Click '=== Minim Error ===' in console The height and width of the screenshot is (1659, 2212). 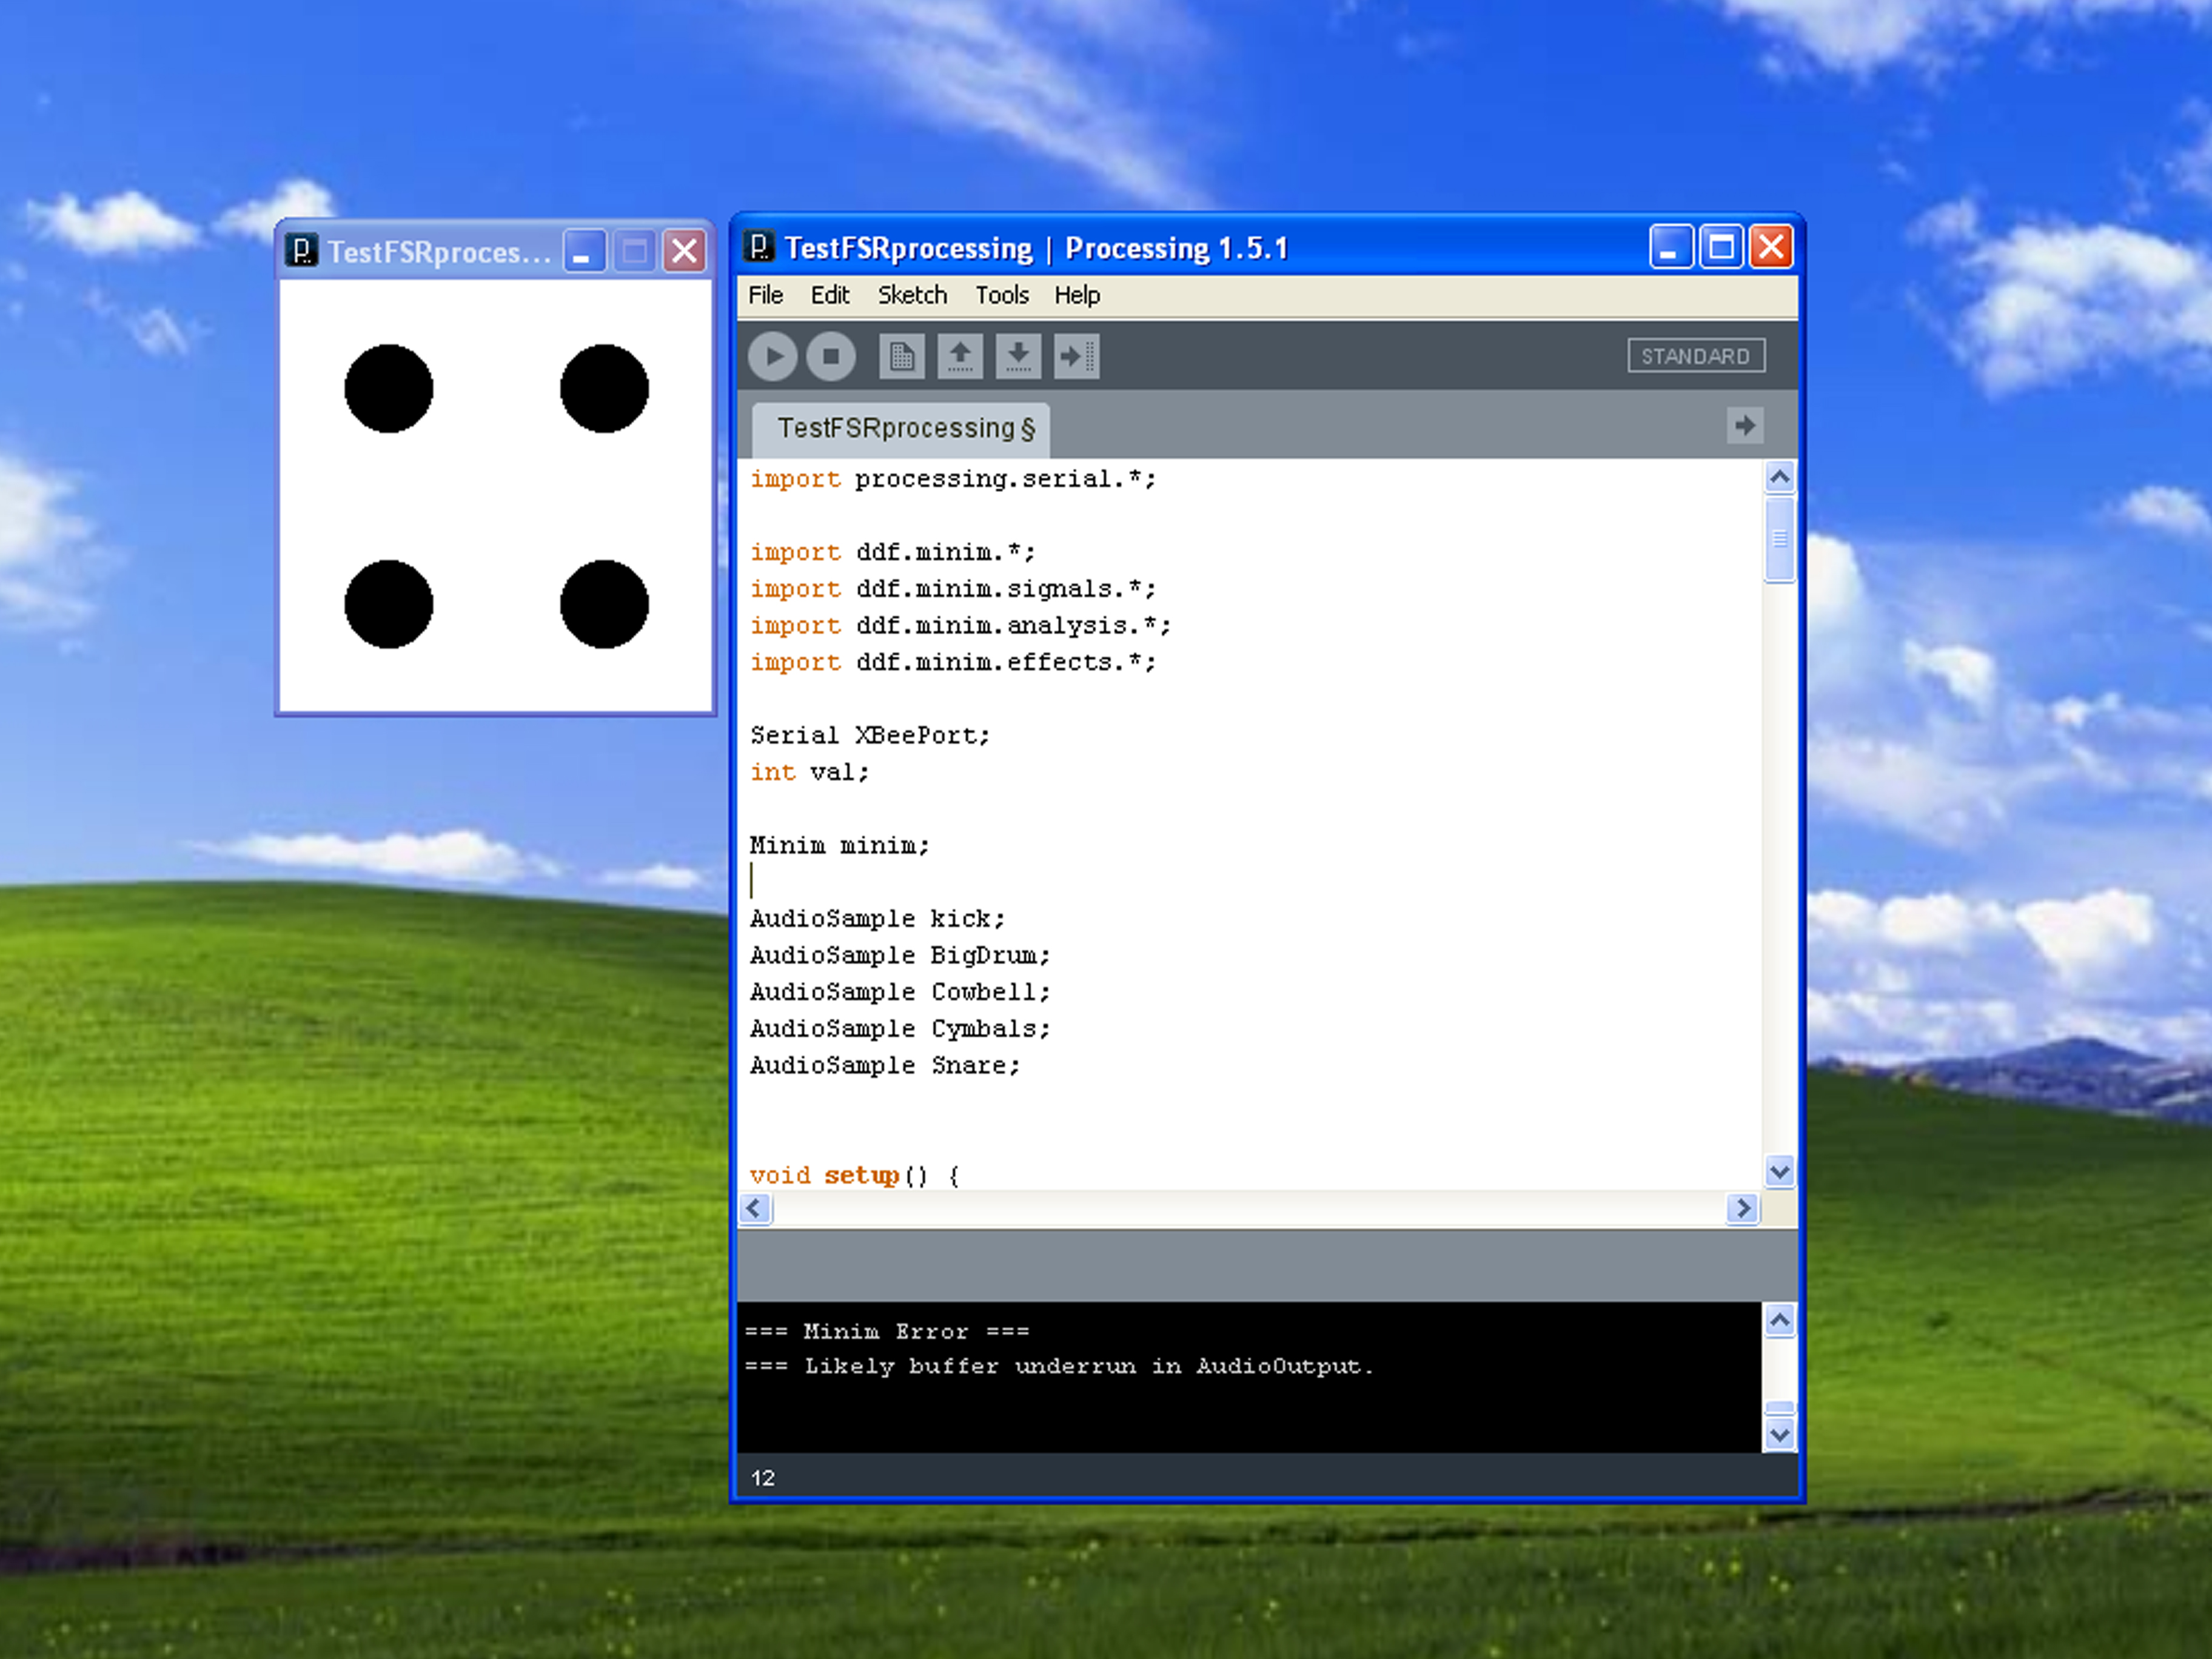[887, 1331]
